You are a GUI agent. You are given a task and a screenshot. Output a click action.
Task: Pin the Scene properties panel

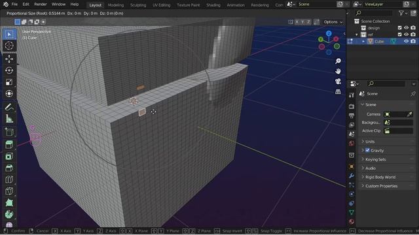pyautogui.click(x=413, y=94)
